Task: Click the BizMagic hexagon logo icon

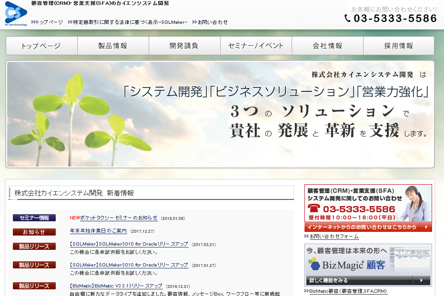Action: point(314,264)
